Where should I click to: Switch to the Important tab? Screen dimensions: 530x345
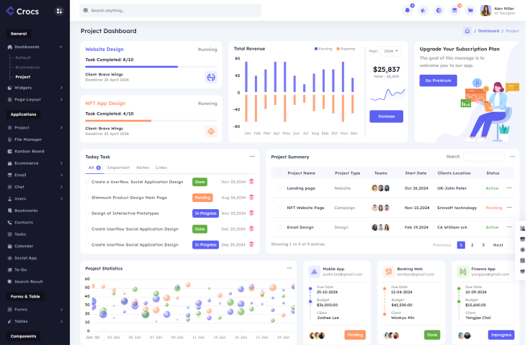(x=118, y=167)
